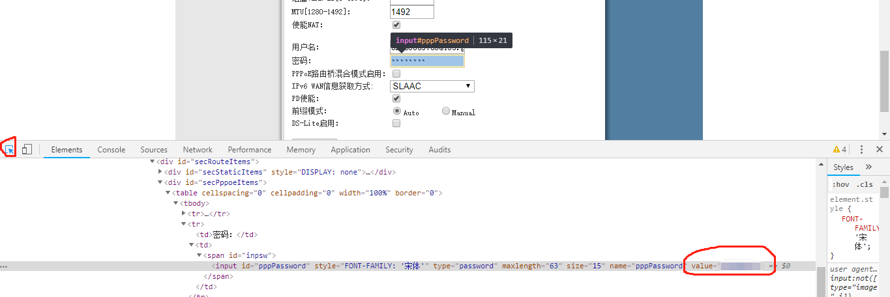Select the input pppPassword element line
Viewport: 890px width, 297px height.
(x=408, y=266)
